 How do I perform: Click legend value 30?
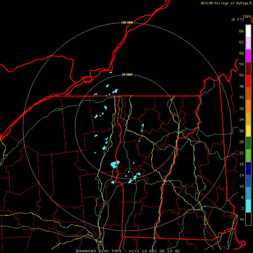click(241, 131)
